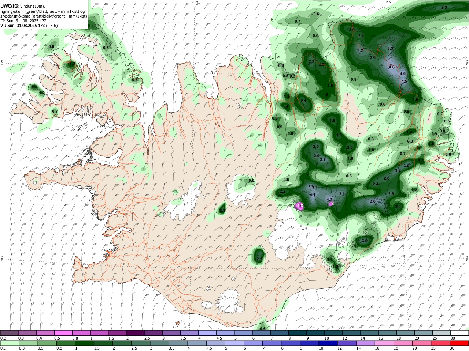Click the "15W" longitude label
The image size is (469, 351).
pyautogui.click(x=388, y=2)
